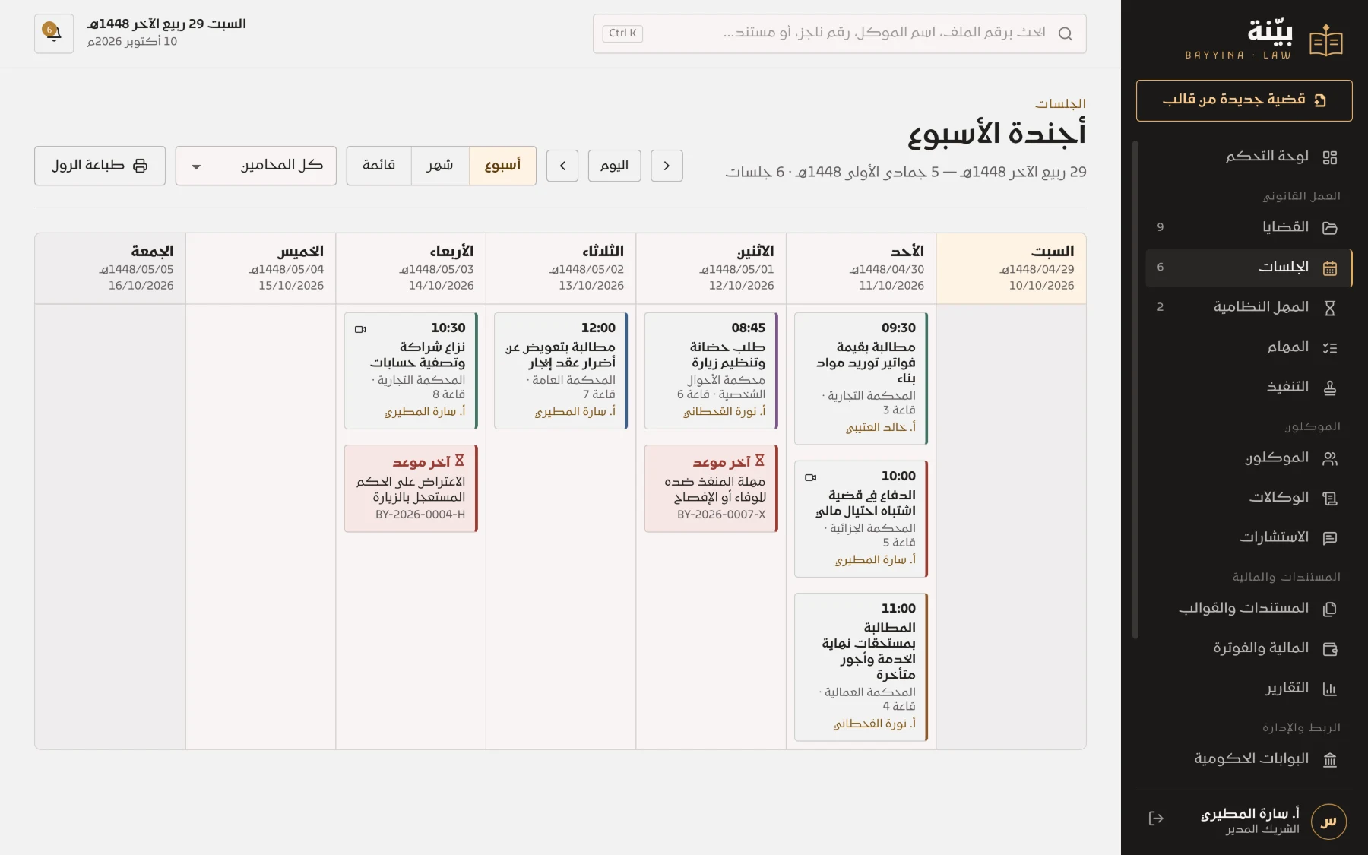Click the bank icon for البوابات الحكومية
This screenshot has height=855, width=1368.
(x=1329, y=760)
